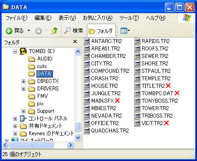Image resolution: width=197 pixels, height=161 pixels.
Task: Maximize the DATA window
Action: tap(179, 7)
